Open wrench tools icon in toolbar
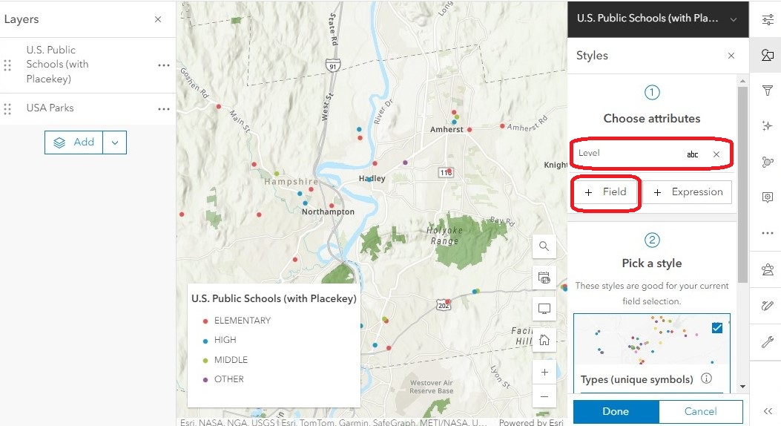 point(768,342)
